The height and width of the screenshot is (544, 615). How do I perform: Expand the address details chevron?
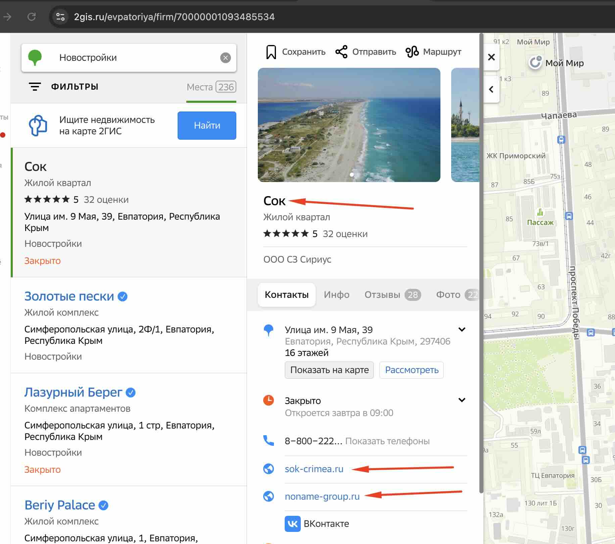pyautogui.click(x=462, y=329)
